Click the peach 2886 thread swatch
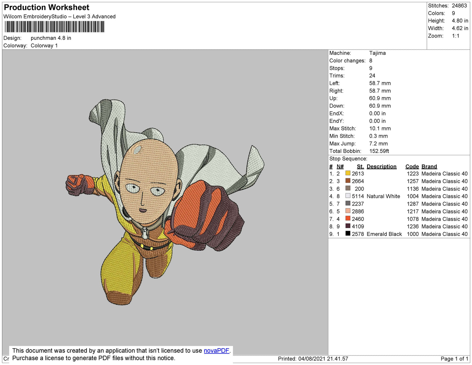This screenshot has height=365, width=472. click(348, 211)
